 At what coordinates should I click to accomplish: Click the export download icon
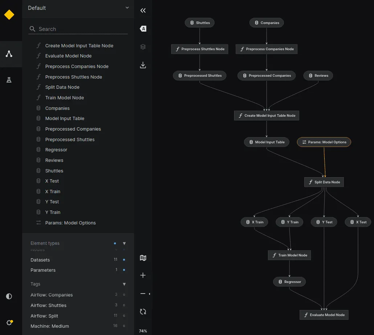pos(143,65)
